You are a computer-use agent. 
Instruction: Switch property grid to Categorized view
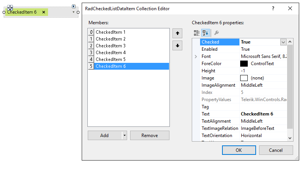pyautogui.click(x=196, y=33)
